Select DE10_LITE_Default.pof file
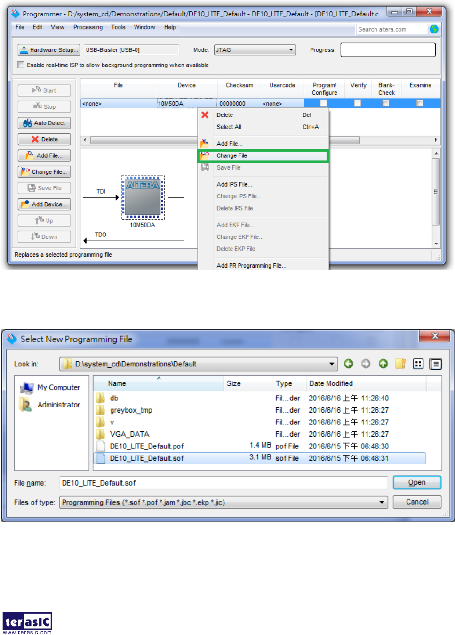 pos(147,446)
